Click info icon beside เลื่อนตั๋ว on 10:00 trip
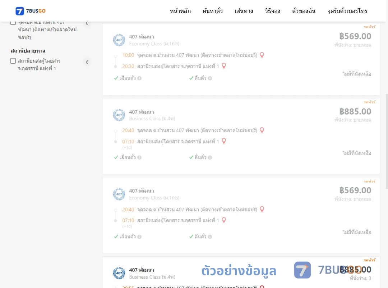The width and height of the screenshot is (388, 288). tap(139, 78)
